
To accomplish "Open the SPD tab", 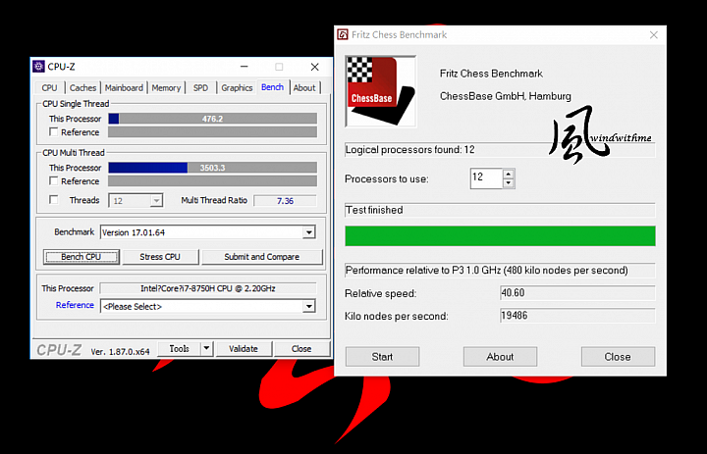I will tap(200, 88).
